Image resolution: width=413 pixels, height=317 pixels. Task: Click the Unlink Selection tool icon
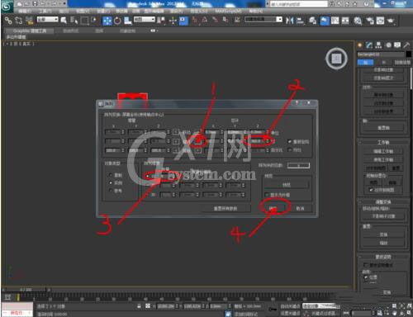(18, 20)
